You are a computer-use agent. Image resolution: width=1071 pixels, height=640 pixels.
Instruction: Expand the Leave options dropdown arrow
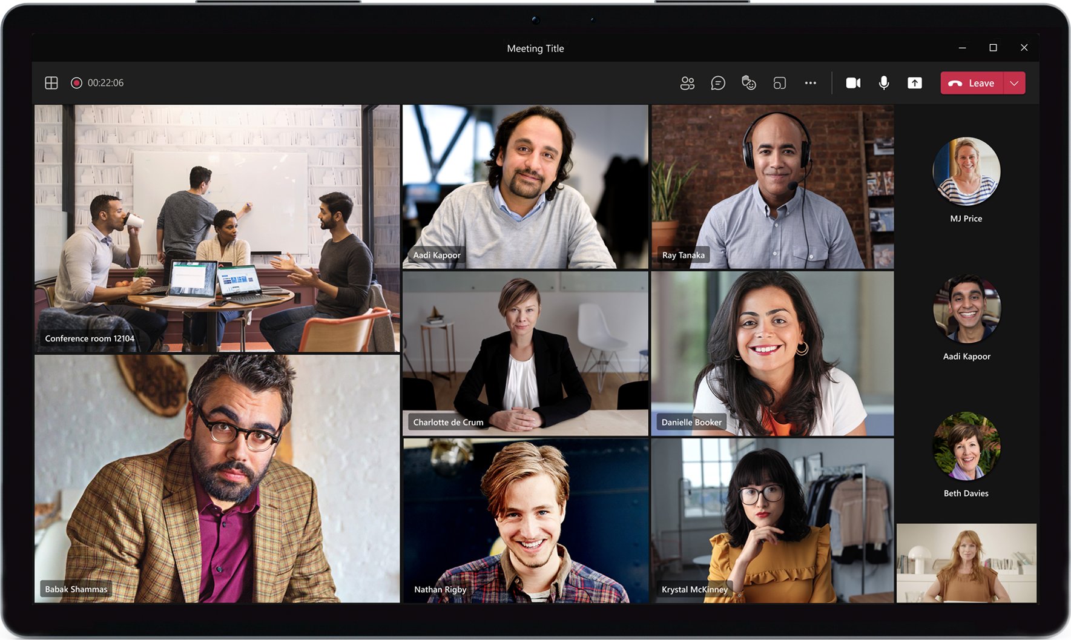click(x=1015, y=83)
